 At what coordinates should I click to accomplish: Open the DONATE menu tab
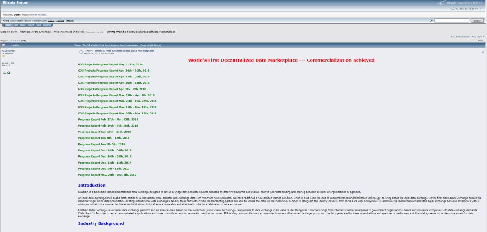point(31,25)
